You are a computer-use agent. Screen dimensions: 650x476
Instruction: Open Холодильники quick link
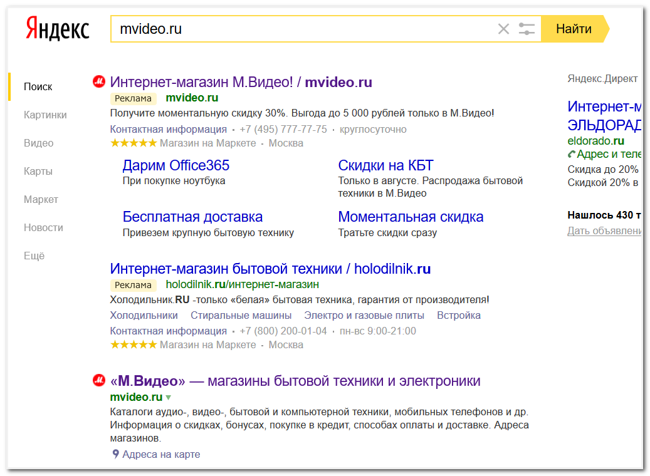144,315
